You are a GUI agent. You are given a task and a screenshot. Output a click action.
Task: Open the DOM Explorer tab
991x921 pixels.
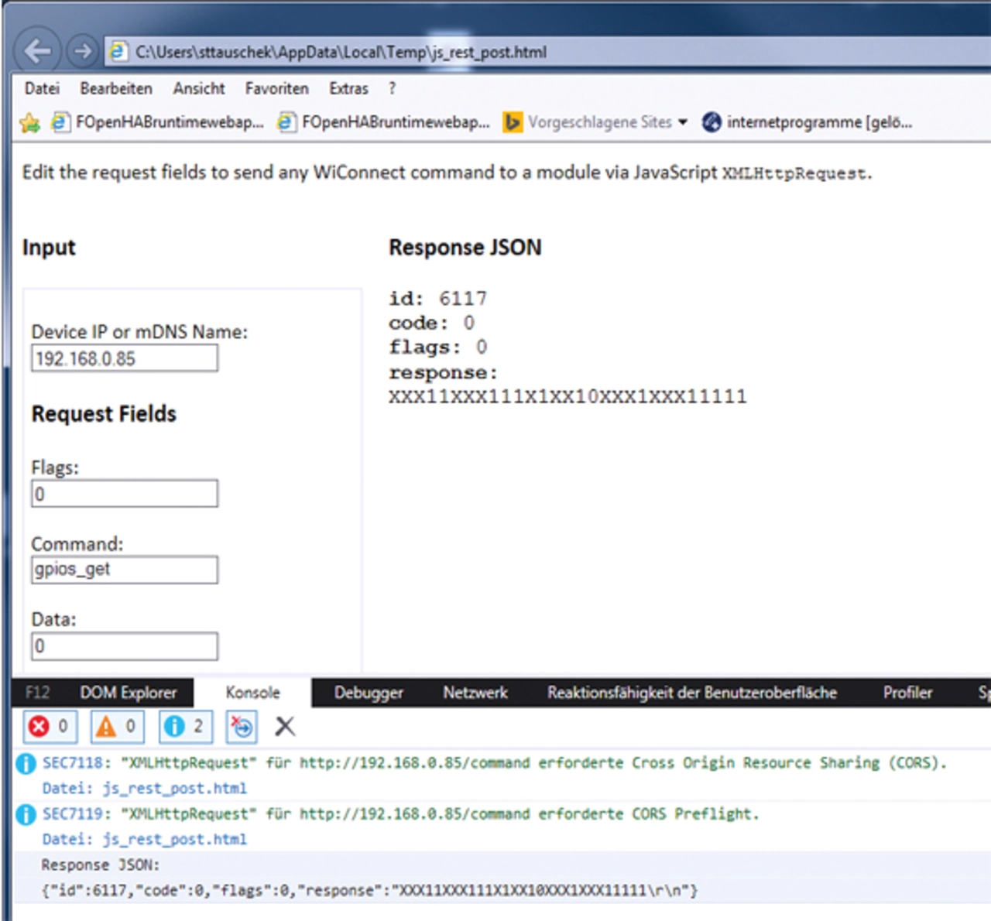click(129, 693)
